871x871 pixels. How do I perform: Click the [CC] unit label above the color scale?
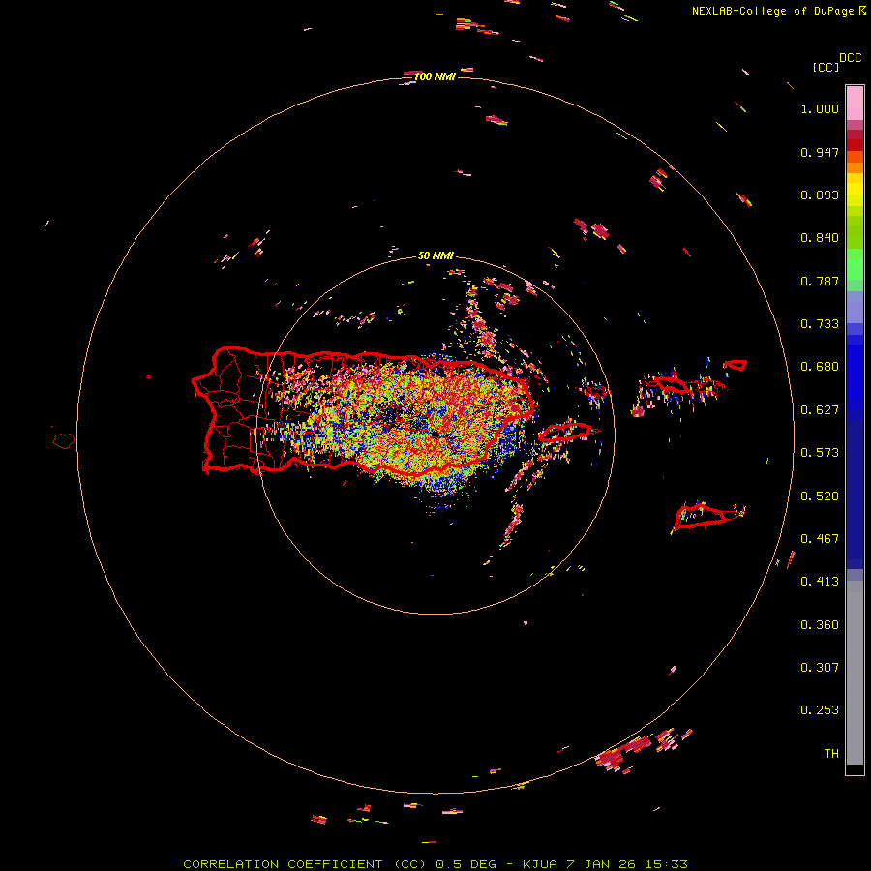(x=826, y=67)
